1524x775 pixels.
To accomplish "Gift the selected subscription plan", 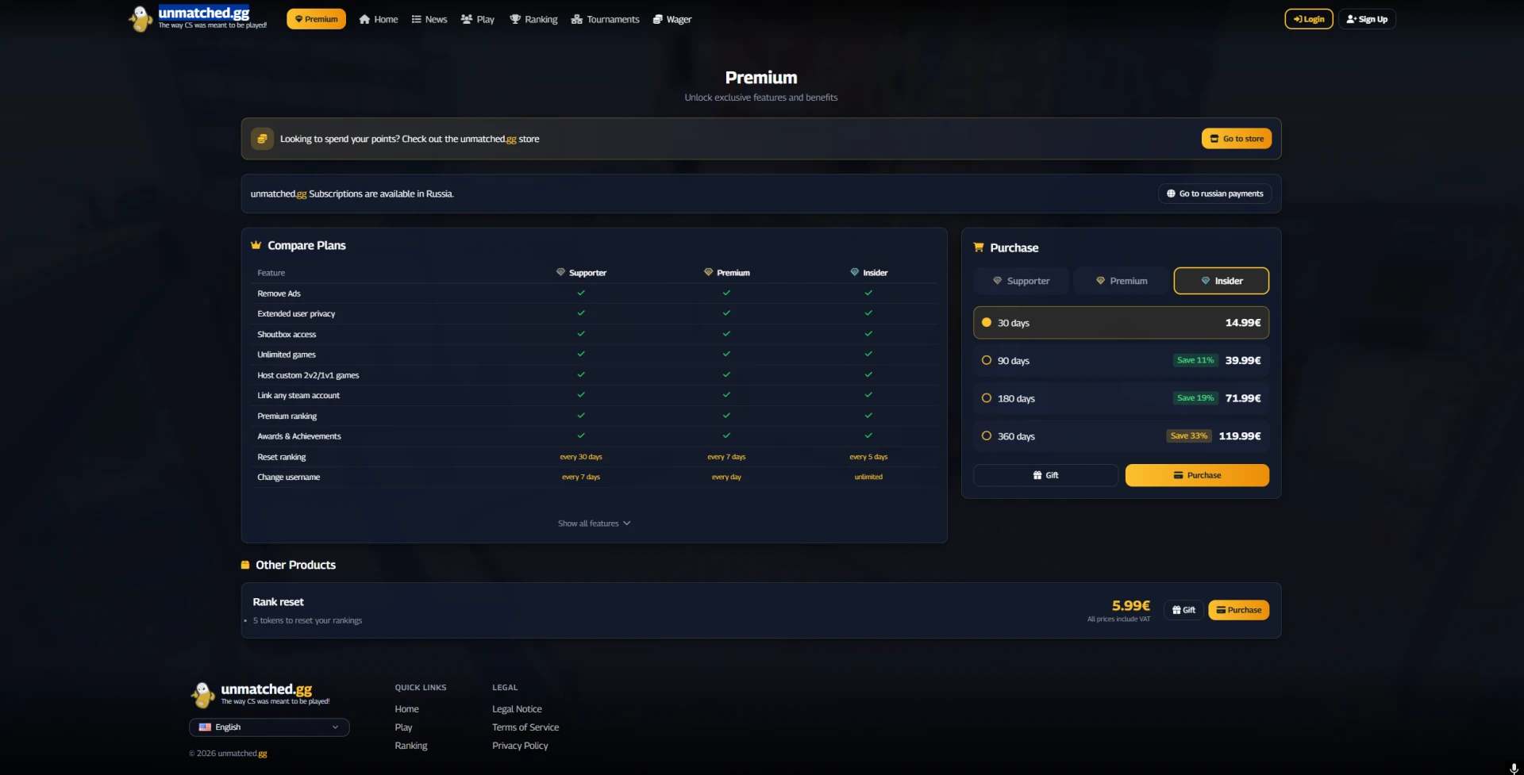I will pos(1045,475).
